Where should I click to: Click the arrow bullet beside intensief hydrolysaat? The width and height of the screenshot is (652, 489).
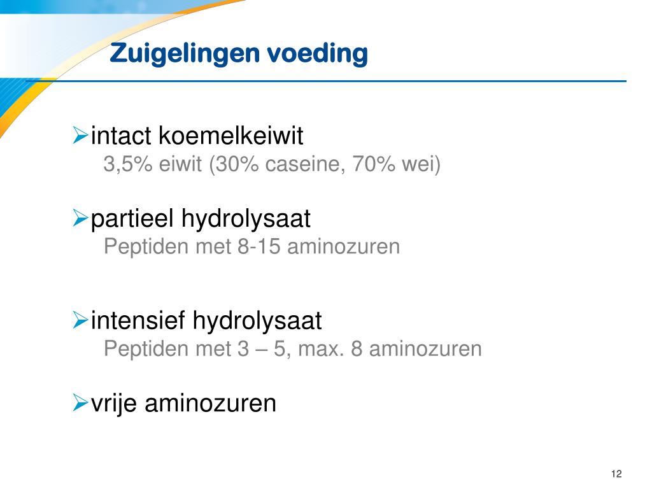coord(80,320)
